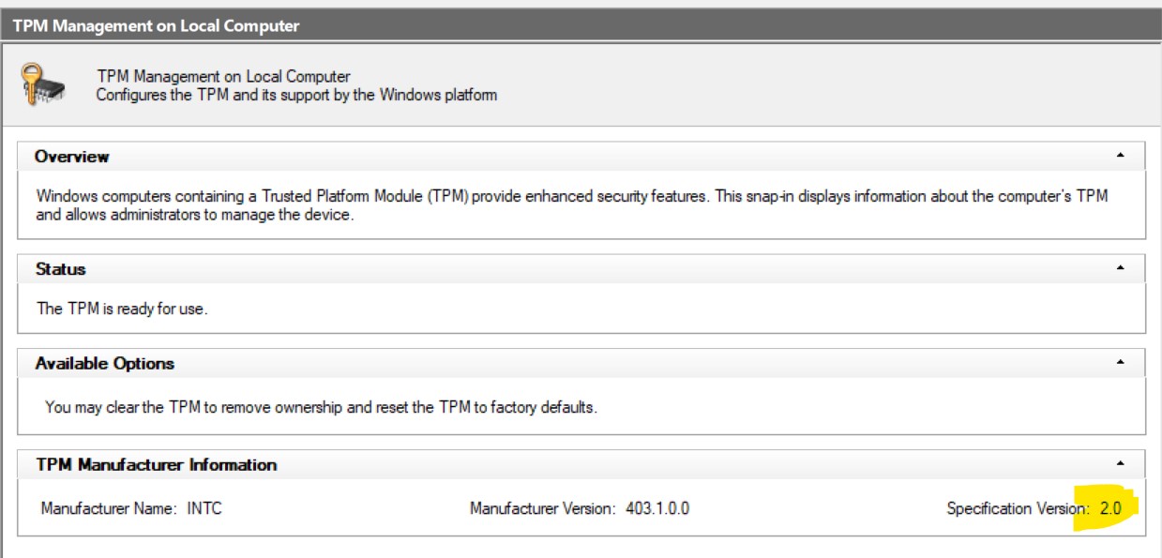Click the dark window title bar text
Image resolution: width=1162 pixels, height=558 pixels.
coord(156,25)
